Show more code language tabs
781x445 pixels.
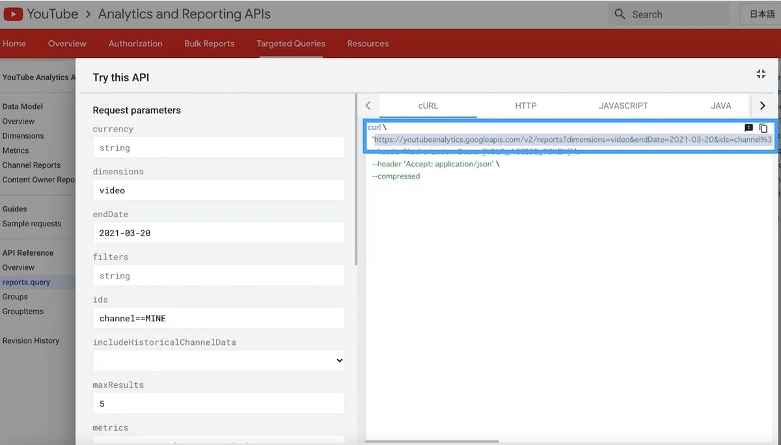[x=762, y=105]
